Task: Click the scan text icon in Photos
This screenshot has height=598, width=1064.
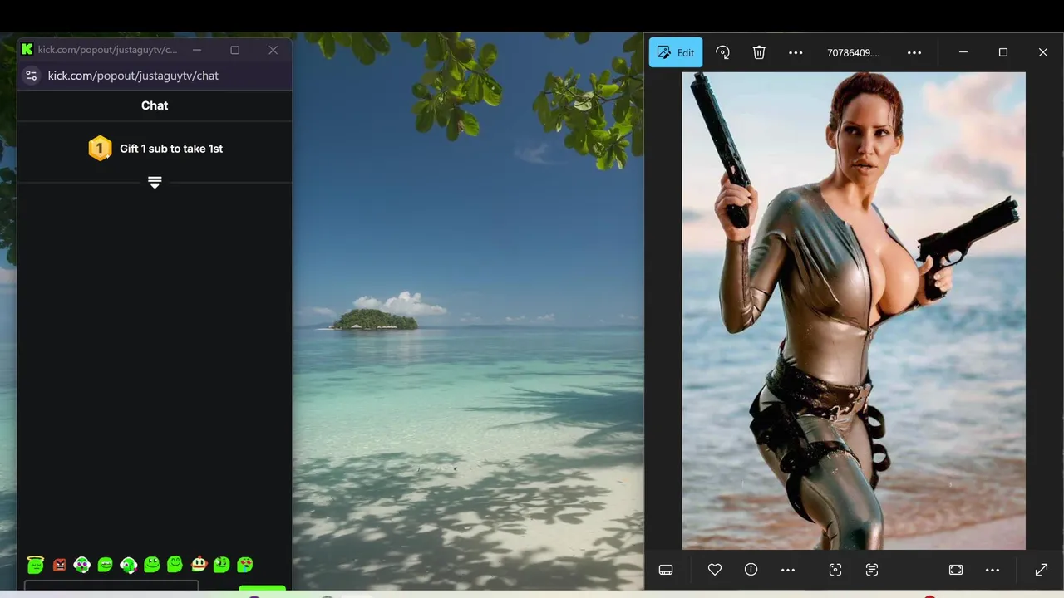Action: click(x=872, y=570)
